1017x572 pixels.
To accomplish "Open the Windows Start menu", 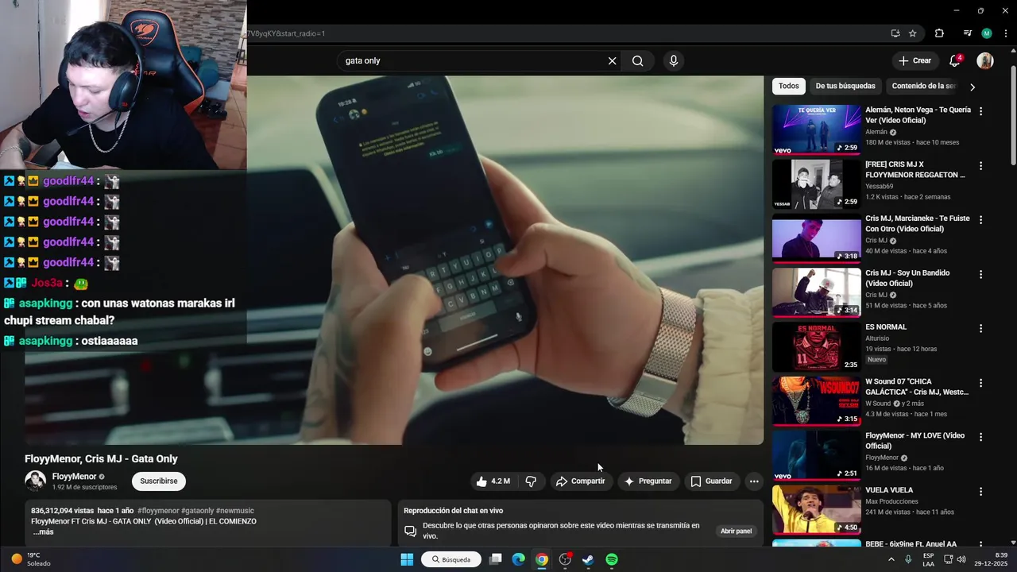I will pyautogui.click(x=407, y=559).
